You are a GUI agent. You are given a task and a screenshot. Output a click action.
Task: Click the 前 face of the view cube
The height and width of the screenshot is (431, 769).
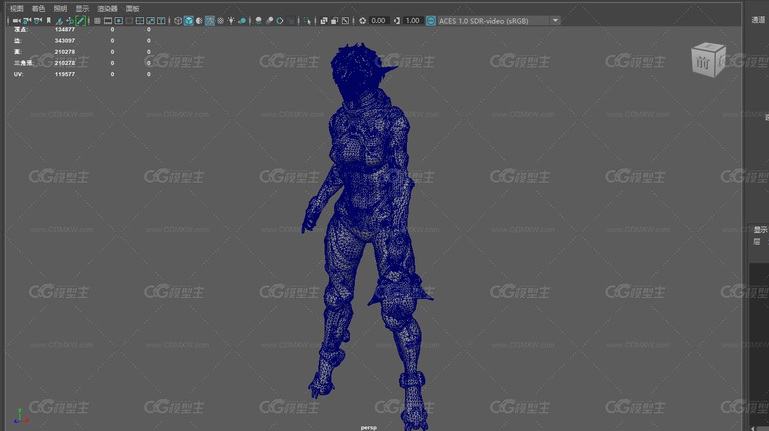tap(703, 62)
